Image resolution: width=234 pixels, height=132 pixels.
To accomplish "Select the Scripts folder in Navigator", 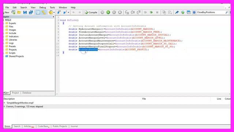I will pyautogui.click(x=12, y=53).
